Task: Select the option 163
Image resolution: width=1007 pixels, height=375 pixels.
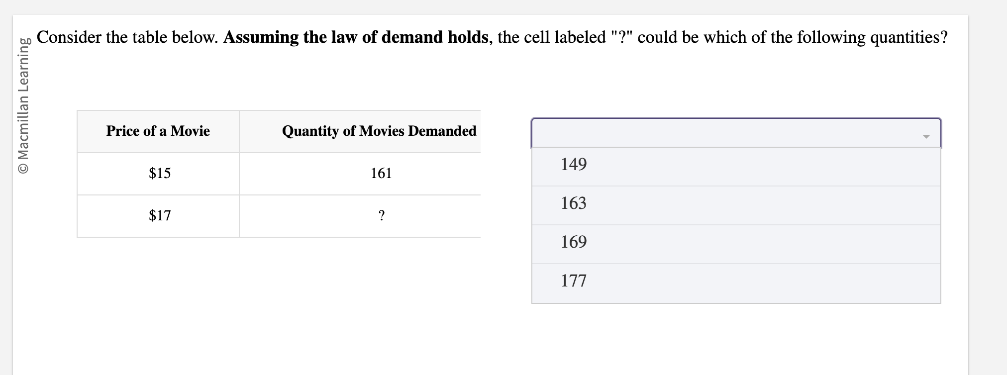Action: click(573, 203)
